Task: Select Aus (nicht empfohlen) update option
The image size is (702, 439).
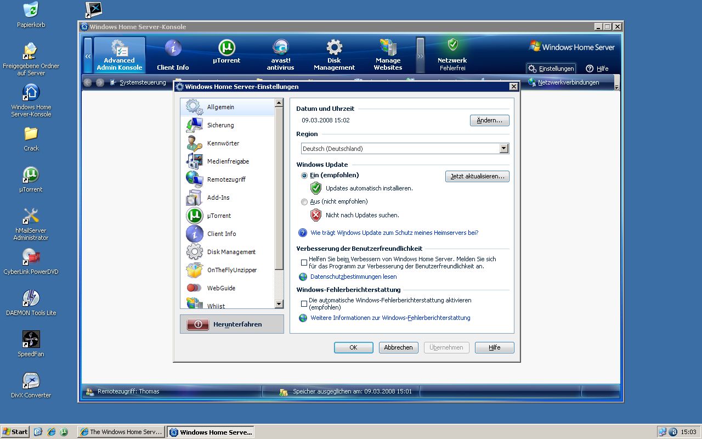Action: pyautogui.click(x=304, y=202)
